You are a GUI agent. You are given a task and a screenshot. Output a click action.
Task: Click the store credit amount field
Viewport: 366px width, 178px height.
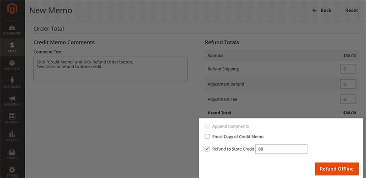click(281, 149)
